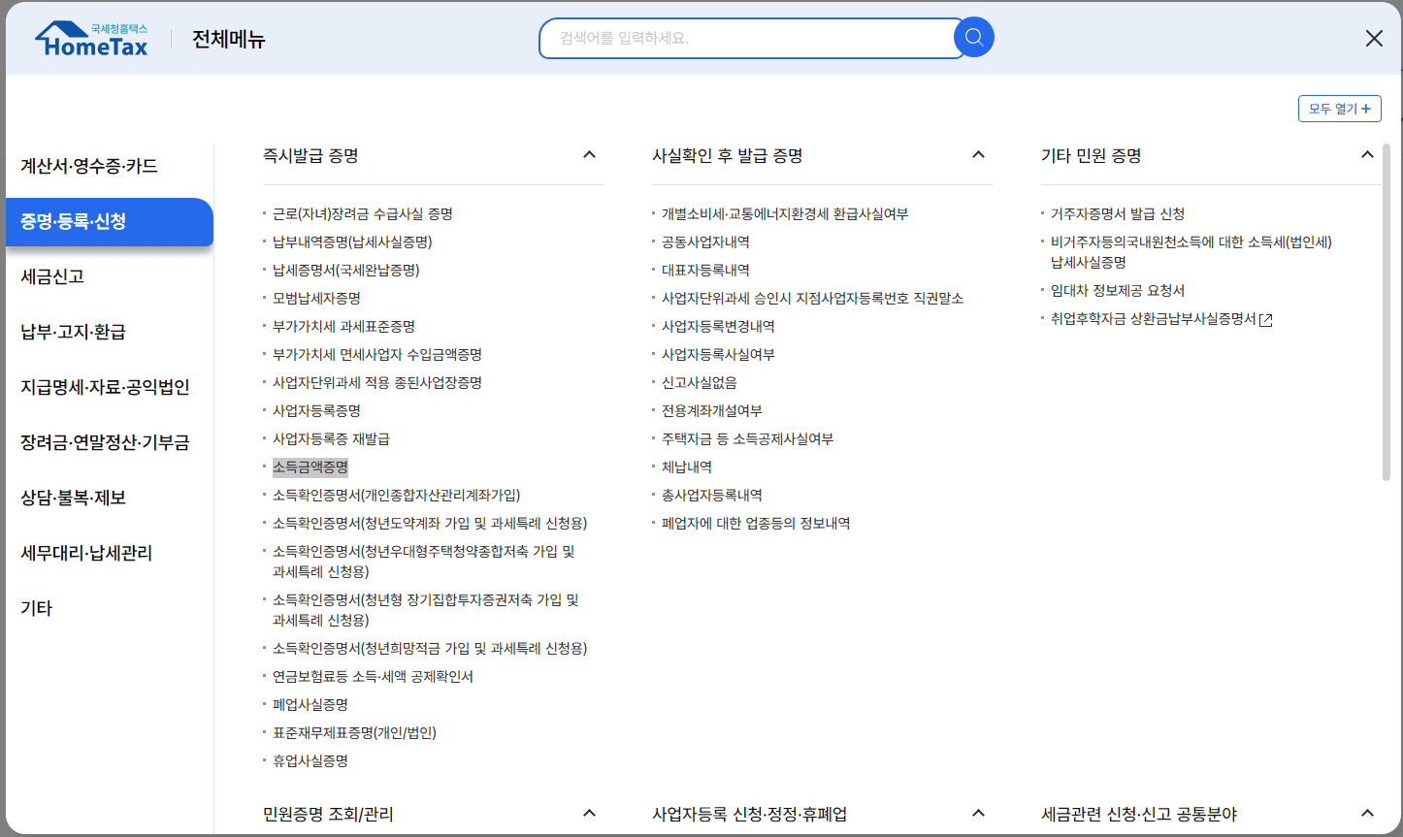Open 부가가치세 과세표준증명 link
This screenshot has width=1403, height=837.
coord(343,326)
